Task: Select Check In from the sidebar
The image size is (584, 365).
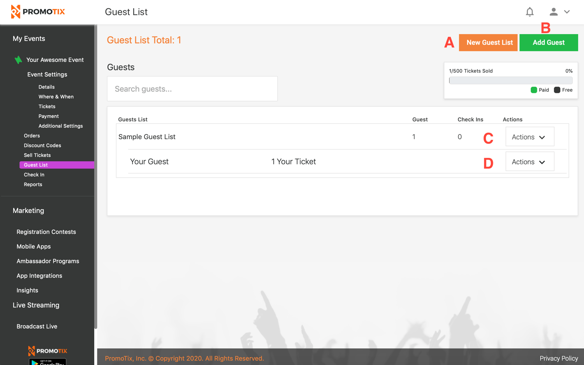Action: (x=34, y=175)
